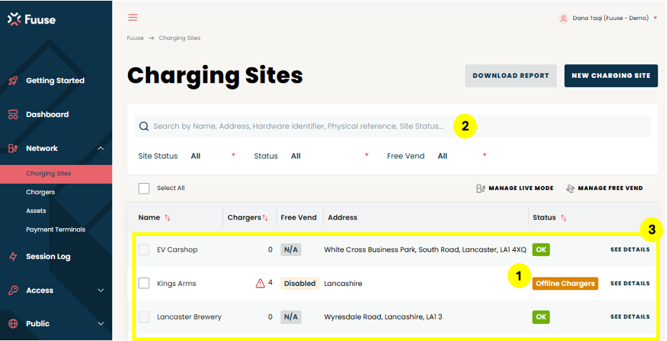
Task: Select Payment Terminals in the sidebar
Action: pyautogui.click(x=56, y=229)
